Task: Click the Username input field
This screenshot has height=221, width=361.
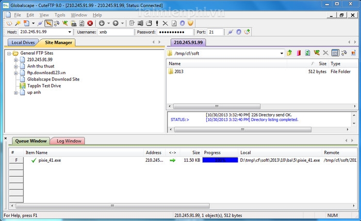Action: pyautogui.click(x=116, y=32)
